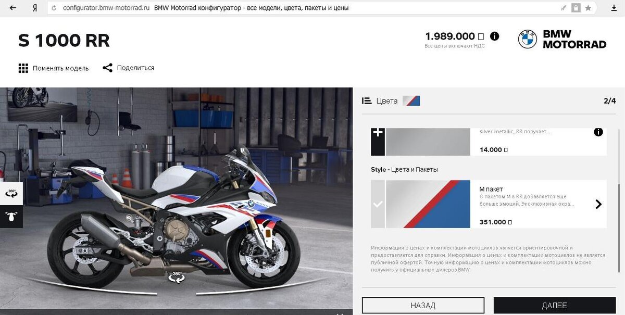
Task: Open the Цвета steps list menu
Action: pos(367,100)
